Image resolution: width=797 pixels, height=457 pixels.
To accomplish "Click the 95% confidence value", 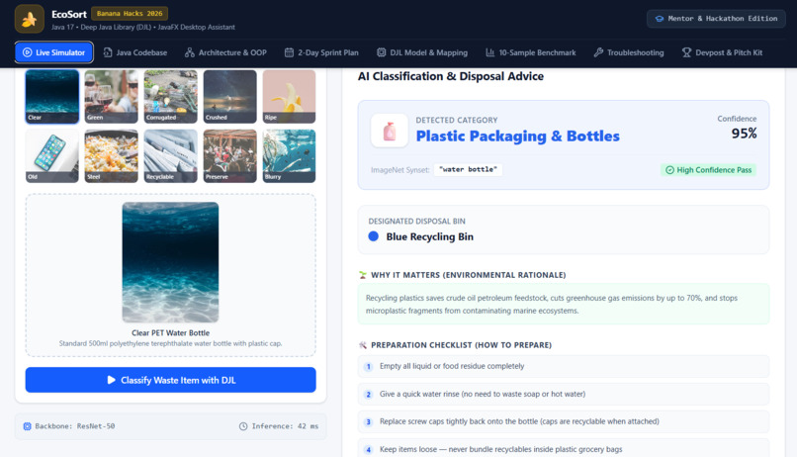I will (745, 134).
